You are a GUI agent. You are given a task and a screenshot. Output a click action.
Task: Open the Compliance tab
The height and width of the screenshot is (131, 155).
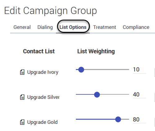coord(136,27)
